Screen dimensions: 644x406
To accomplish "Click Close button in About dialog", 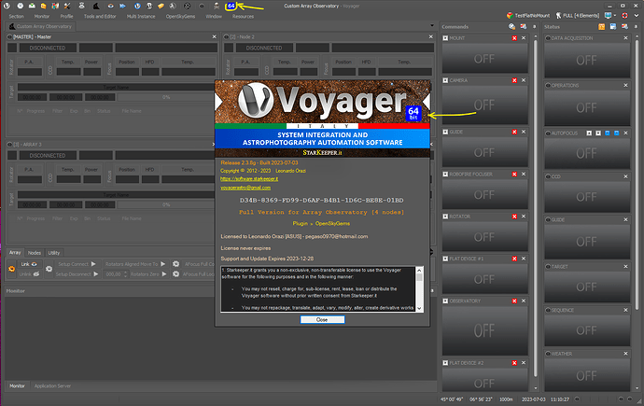I will tap(322, 319).
